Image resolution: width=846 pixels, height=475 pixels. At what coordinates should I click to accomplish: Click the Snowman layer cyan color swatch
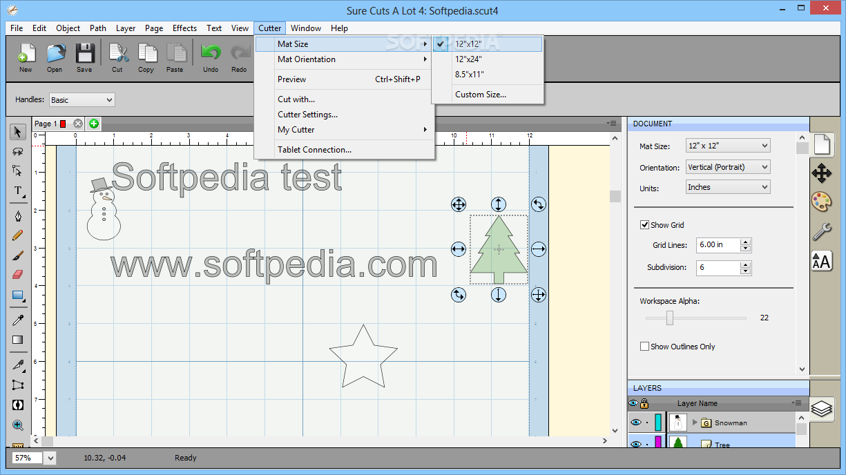click(x=658, y=423)
